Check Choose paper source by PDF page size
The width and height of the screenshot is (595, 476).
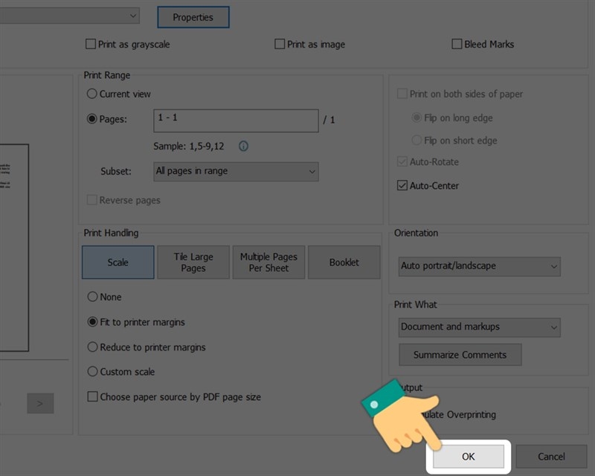tap(92, 396)
